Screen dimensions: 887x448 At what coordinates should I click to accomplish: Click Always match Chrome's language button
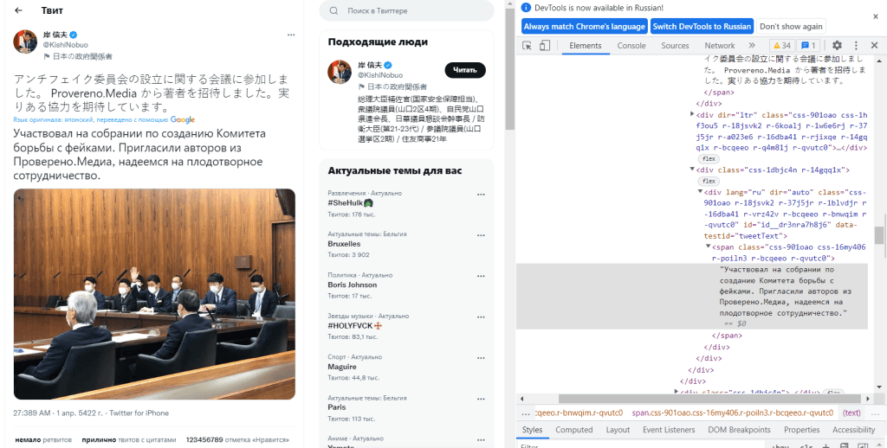pyautogui.click(x=584, y=27)
